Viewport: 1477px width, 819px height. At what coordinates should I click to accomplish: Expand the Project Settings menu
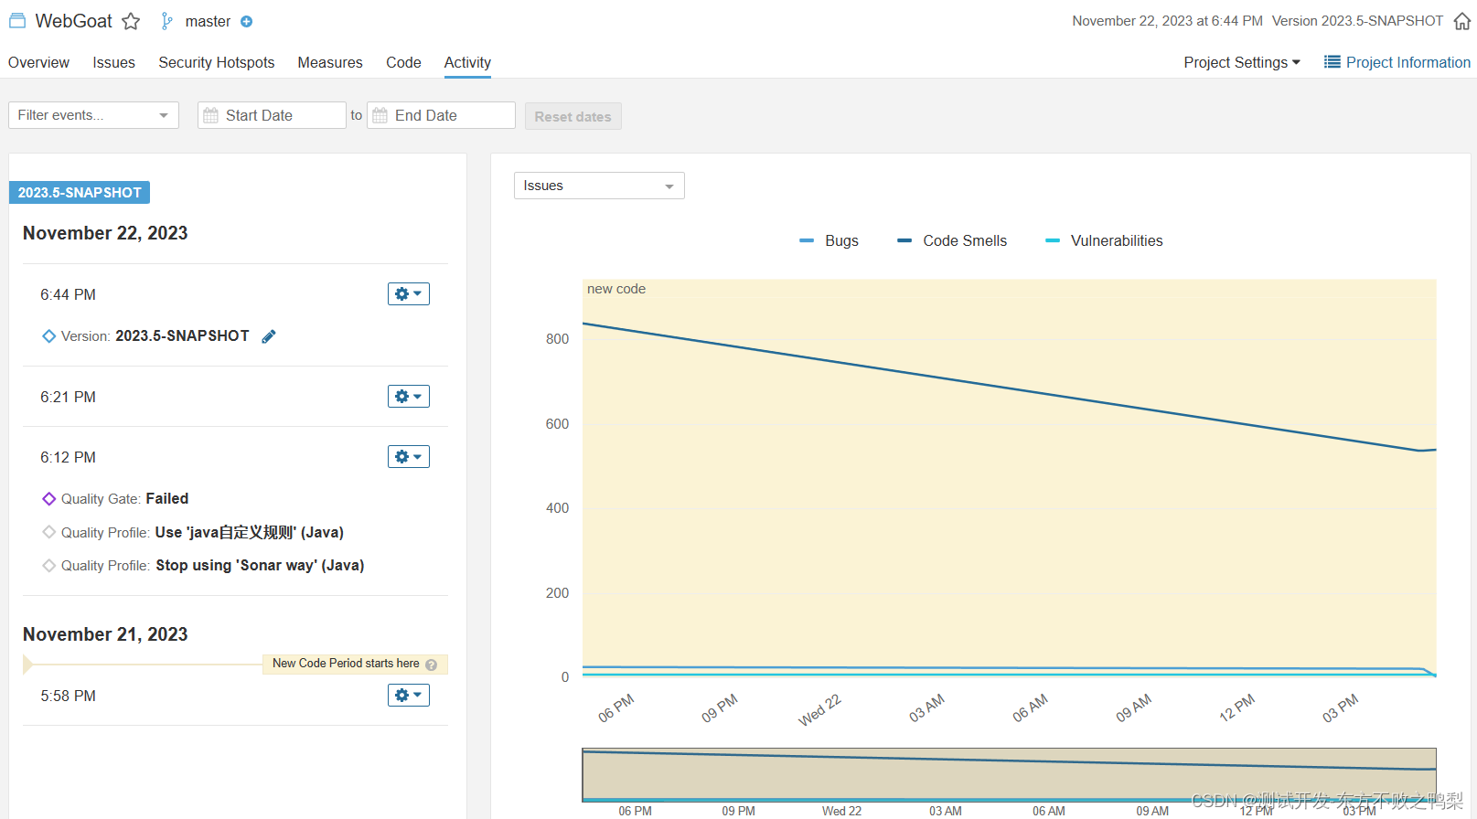point(1242,62)
